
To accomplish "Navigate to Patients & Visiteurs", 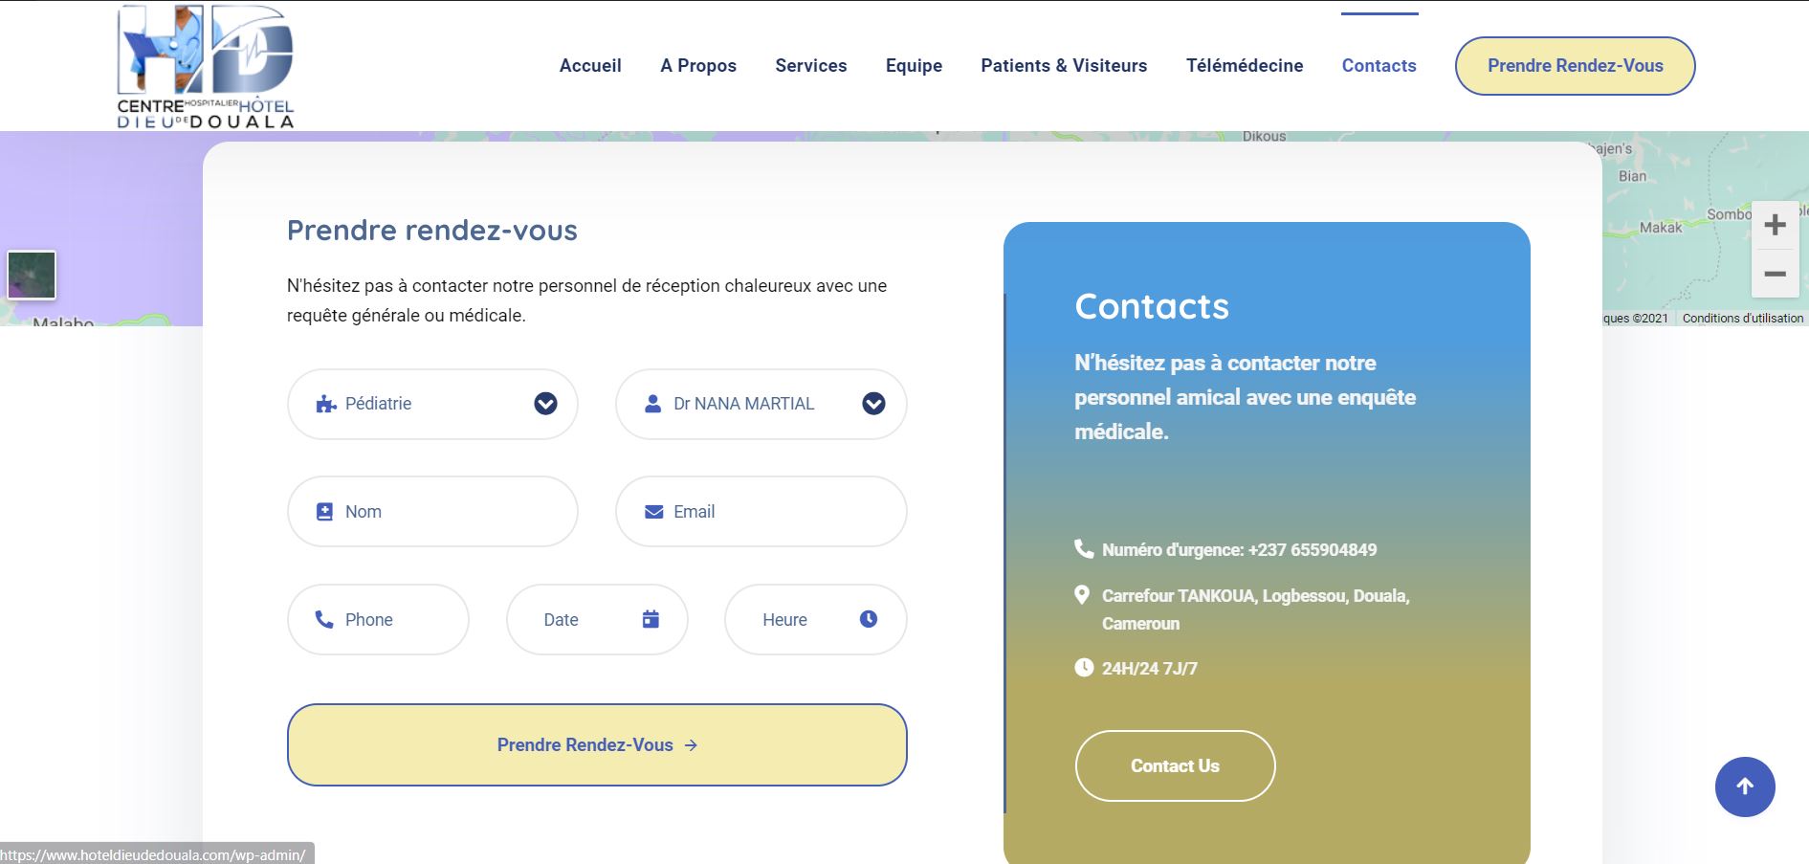I will point(1064,66).
